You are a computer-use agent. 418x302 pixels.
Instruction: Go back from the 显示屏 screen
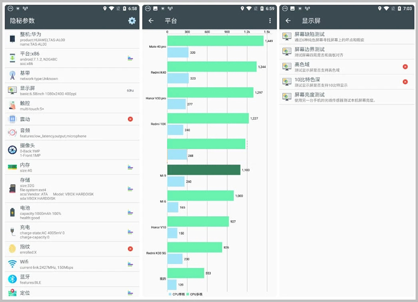[288, 21]
